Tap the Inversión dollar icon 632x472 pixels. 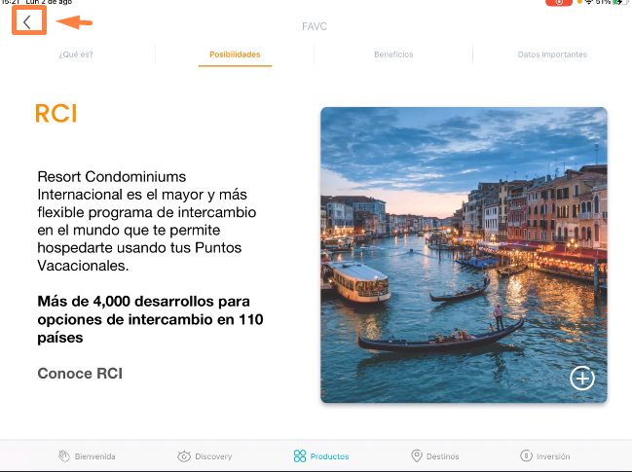[x=526, y=455]
